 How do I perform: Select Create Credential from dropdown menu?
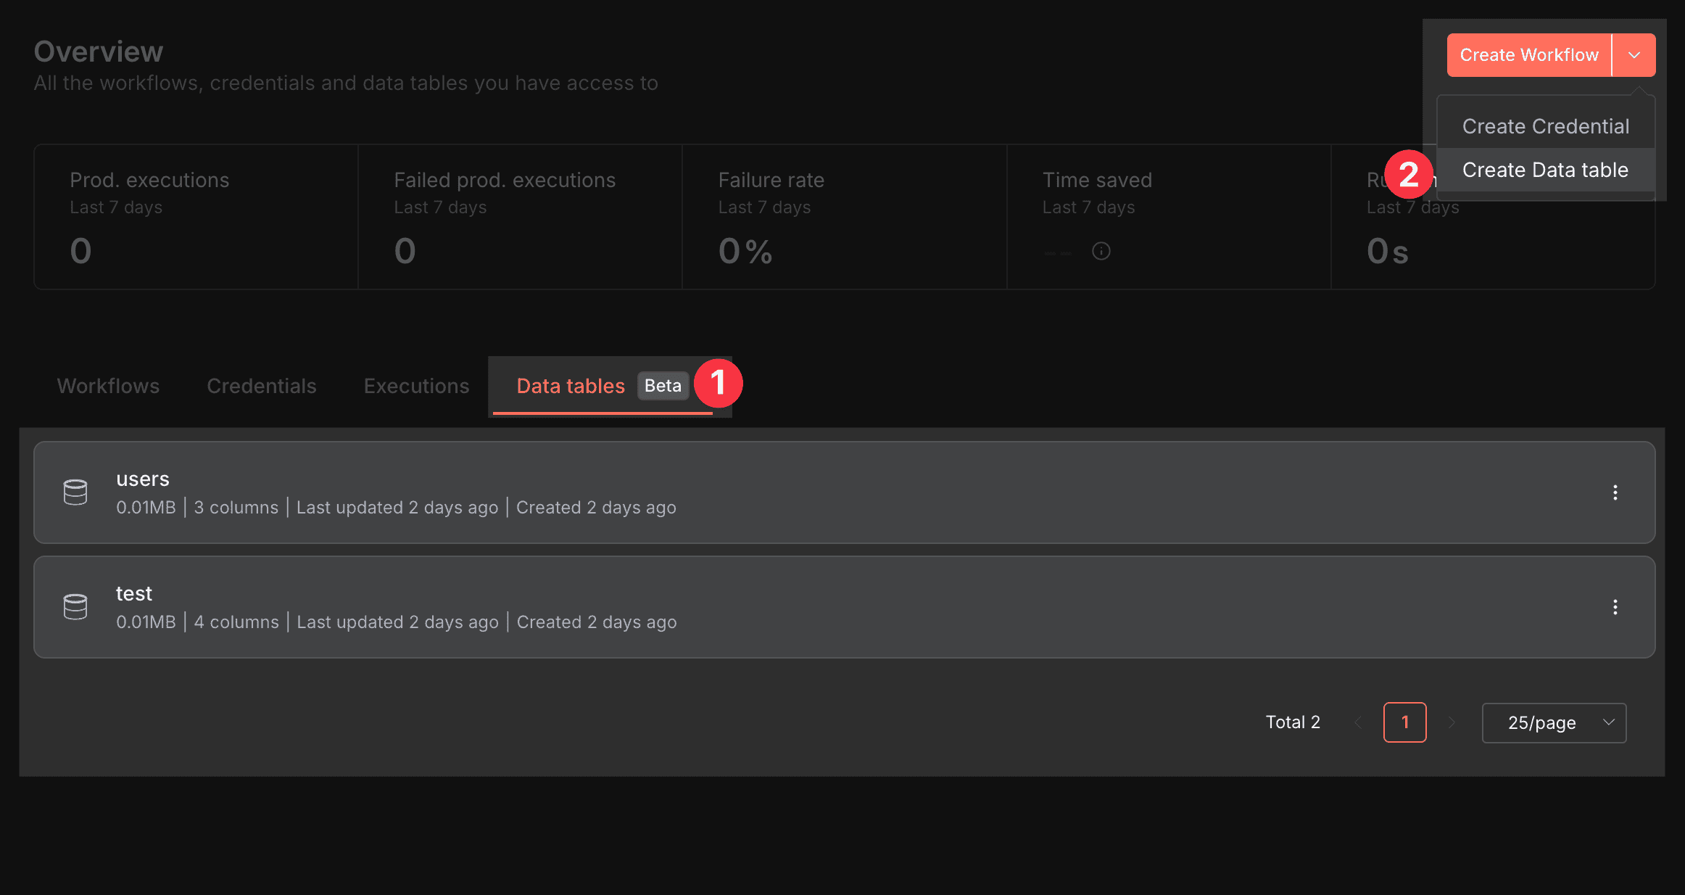pyautogui.click(x=1545, y=126)
